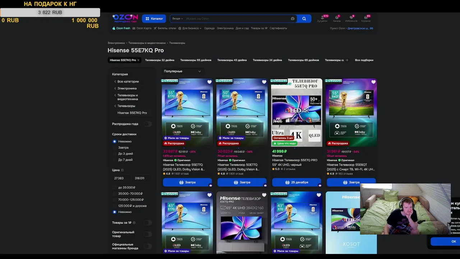Open the OZON home logo
The width and height of the screenshot is (460, 259).
[x=125, y=18]
